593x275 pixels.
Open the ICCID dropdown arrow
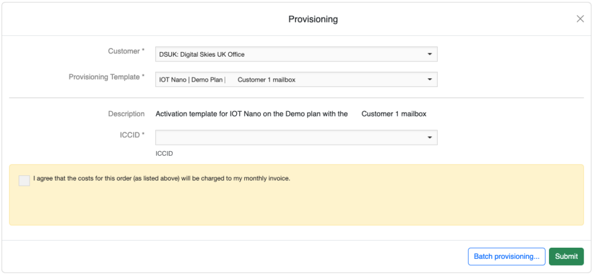[x=429, y=138]
